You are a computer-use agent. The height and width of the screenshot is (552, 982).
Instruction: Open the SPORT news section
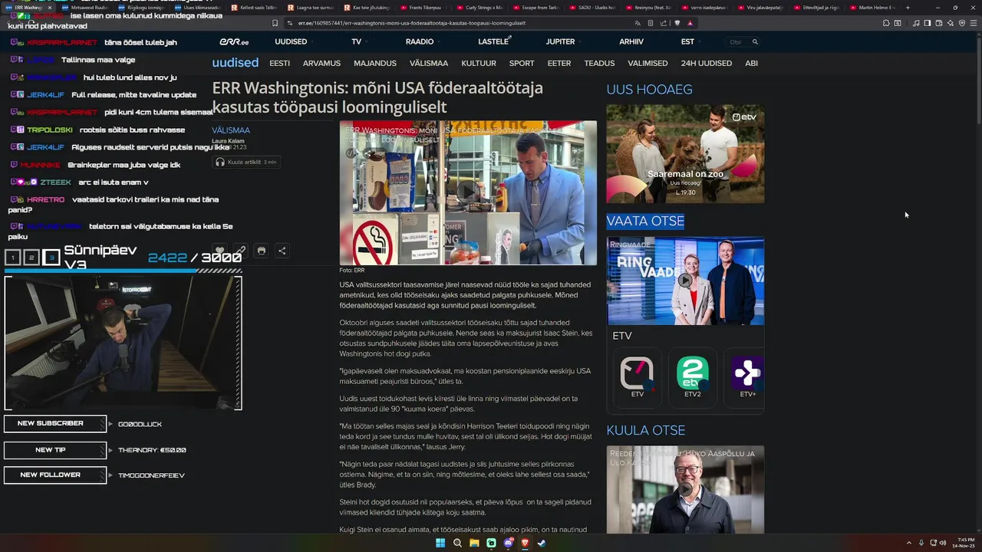(522, 63)
